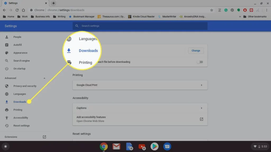
Task: Click the Extensions external-link icon
Action: [44, 137]
